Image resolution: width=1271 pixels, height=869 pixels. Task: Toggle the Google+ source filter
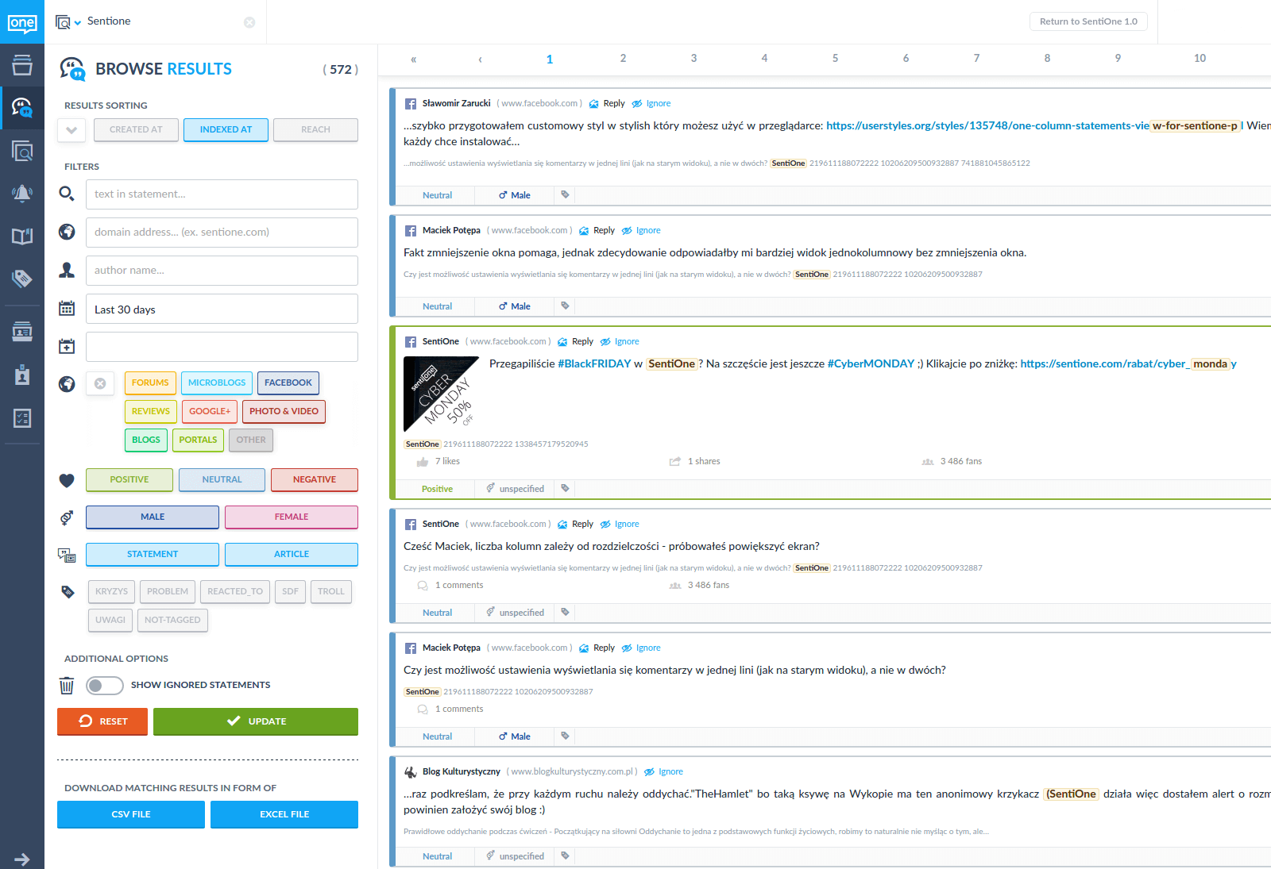210,411
